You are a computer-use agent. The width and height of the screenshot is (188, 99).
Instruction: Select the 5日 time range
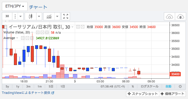point(51,86)
